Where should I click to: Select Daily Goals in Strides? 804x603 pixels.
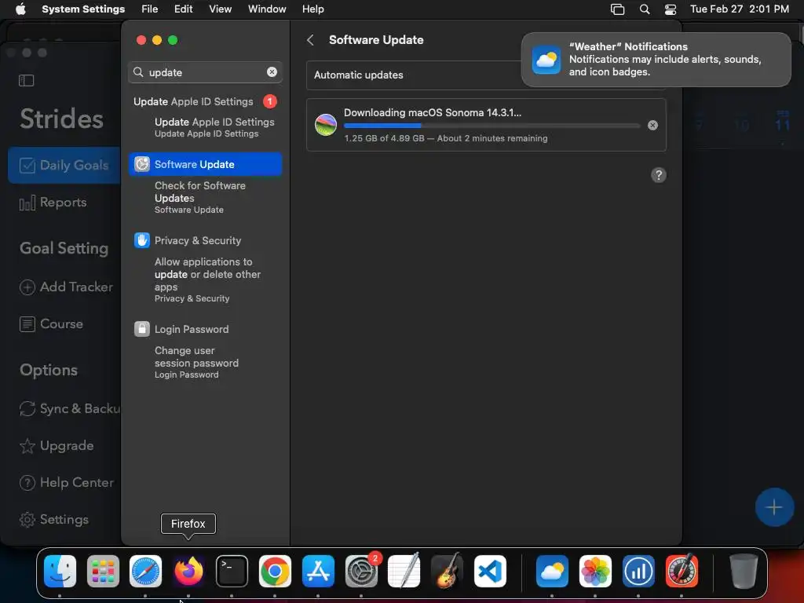pyautogui.click(x=64, y=165)
